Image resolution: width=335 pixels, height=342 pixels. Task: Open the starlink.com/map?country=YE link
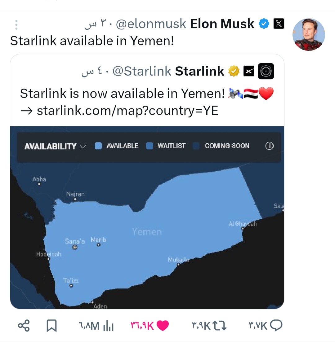coord(127,111)
